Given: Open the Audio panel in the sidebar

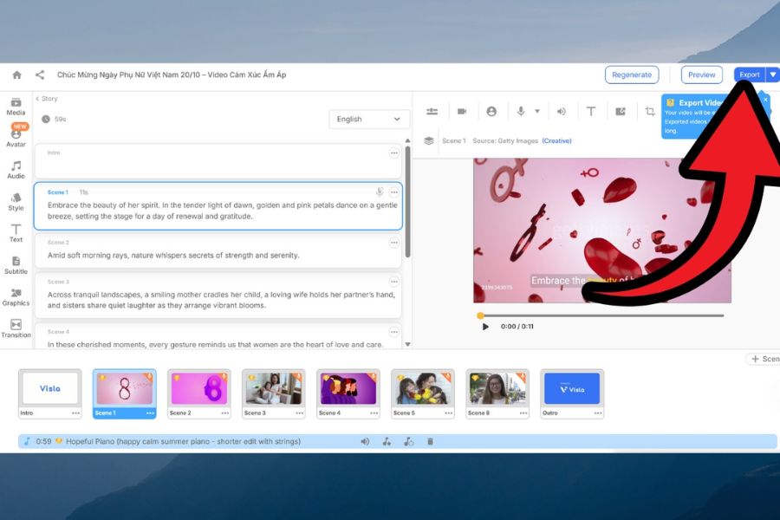Looking at the screenshot, I should [16, 170].
